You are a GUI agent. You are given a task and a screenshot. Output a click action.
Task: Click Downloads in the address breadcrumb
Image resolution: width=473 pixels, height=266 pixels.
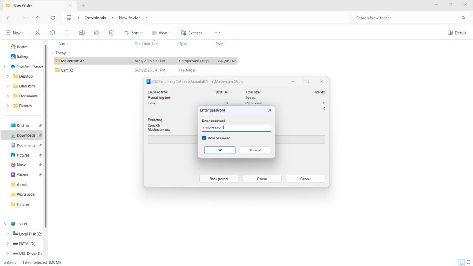click(x=95, y=18)
